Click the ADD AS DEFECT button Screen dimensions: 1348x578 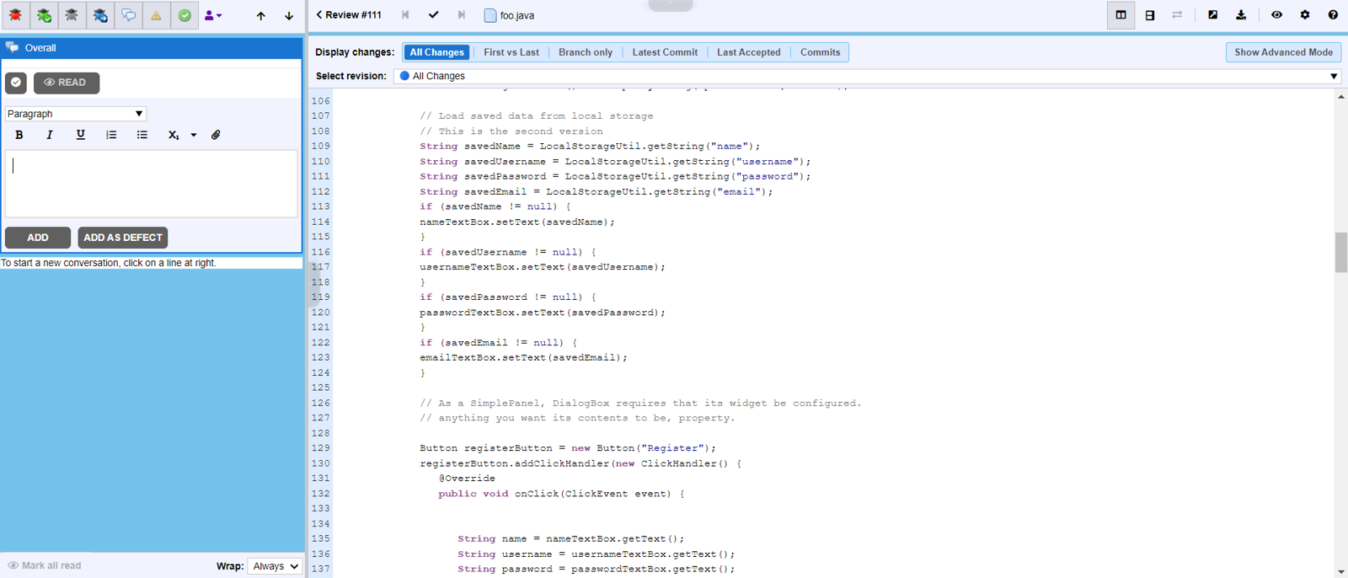pos(123,238)
